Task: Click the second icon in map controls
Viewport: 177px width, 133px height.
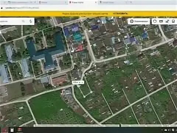Action: click(161, 21)
